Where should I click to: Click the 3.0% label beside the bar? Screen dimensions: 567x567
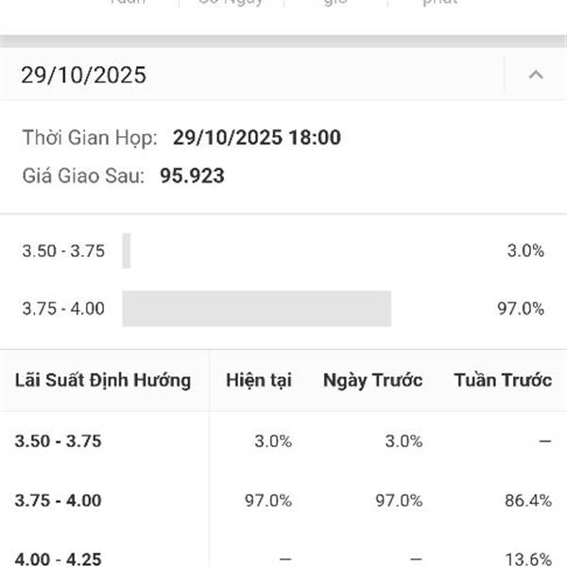pyautogui.click(x=525, y=250)
